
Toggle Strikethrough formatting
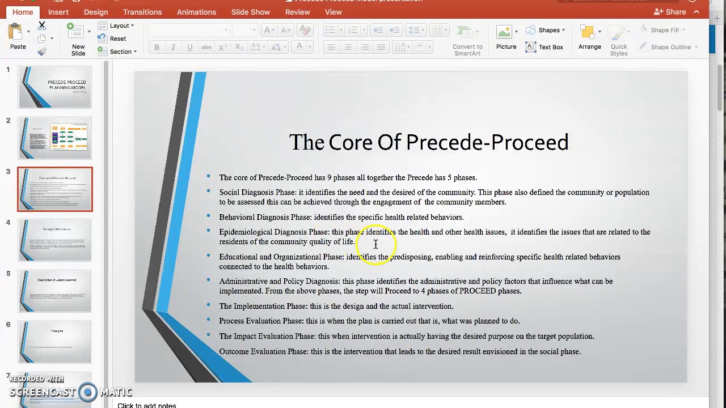point(206,47)
